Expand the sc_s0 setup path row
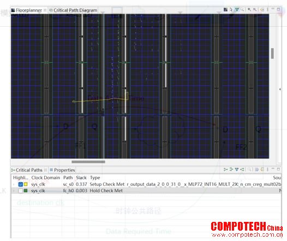Screen dimensions: 287x241 [x=14, y=184]
